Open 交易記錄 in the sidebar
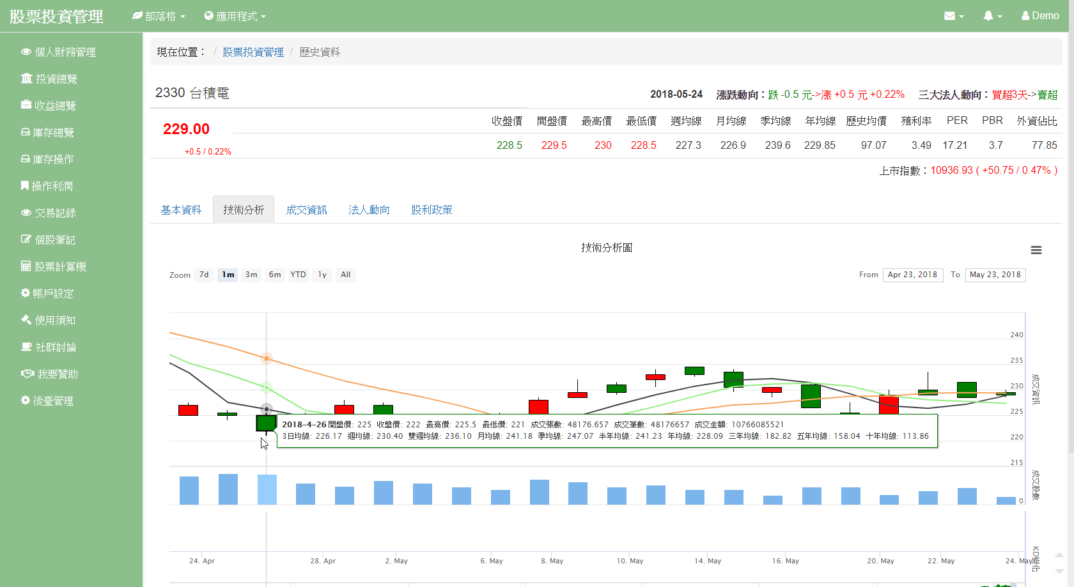Screen dimensions: 1074x587 [x=55, y=213]
